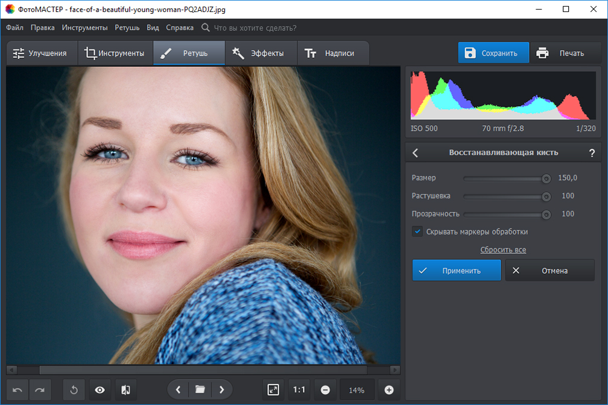Reset image with the circular arrow icon
The height and width of the screenshot is (405, 608).
[x=74, y=390]
